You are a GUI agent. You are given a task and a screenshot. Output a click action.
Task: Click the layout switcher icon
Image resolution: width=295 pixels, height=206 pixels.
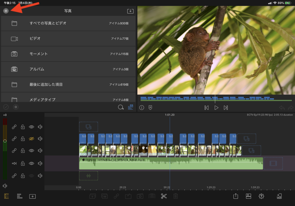248,196
